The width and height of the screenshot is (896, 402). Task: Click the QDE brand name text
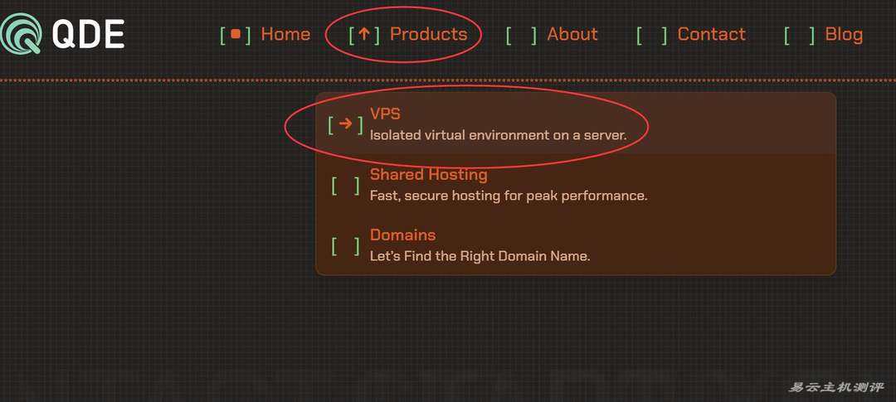(88, 34)
